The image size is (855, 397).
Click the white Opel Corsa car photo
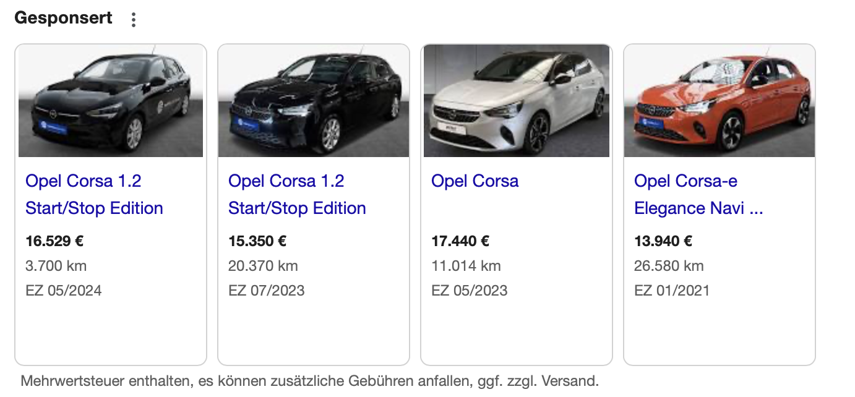pos(517,101)
